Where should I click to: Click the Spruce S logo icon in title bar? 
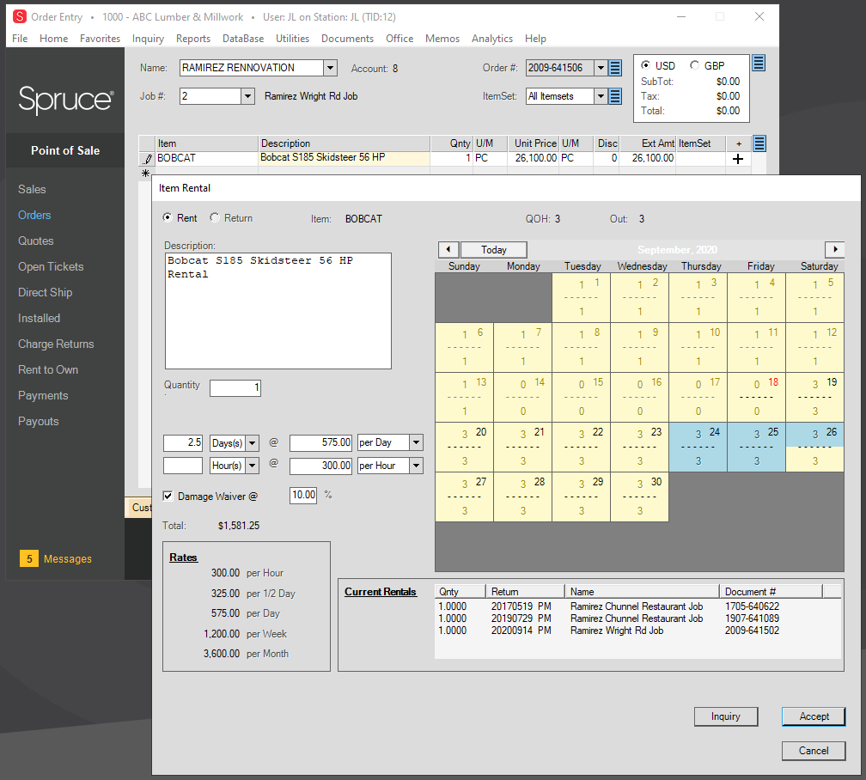coord(19,16)
